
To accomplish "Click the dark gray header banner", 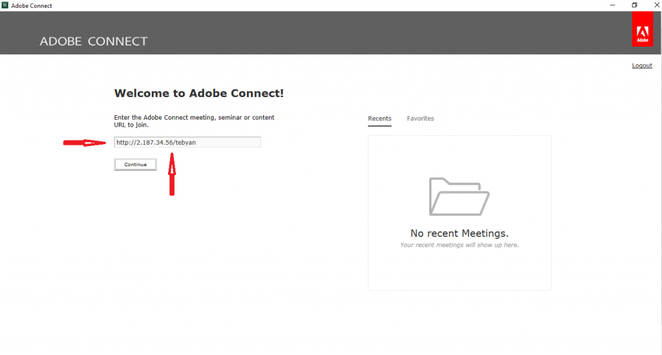I will 330,32.
